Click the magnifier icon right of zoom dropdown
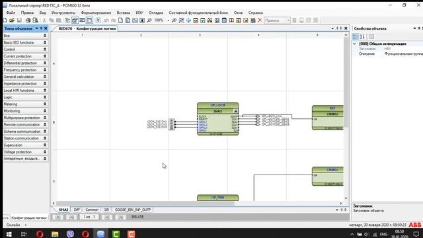The width and height of the screenshot is (423, 238). click(x=174, y=20)
